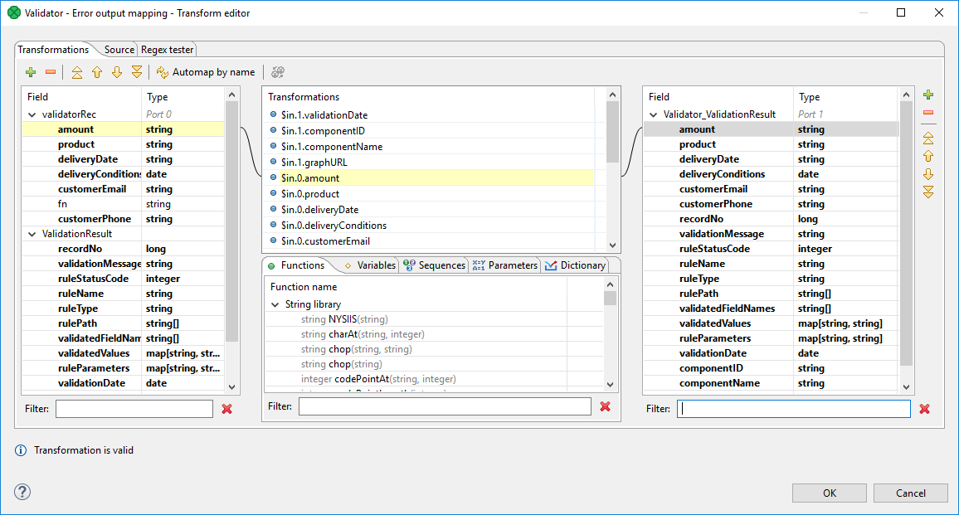The width and height of the screenshot is (959, 515).
Task: Collapse the String library function group
Action: [x=276, y=303]
